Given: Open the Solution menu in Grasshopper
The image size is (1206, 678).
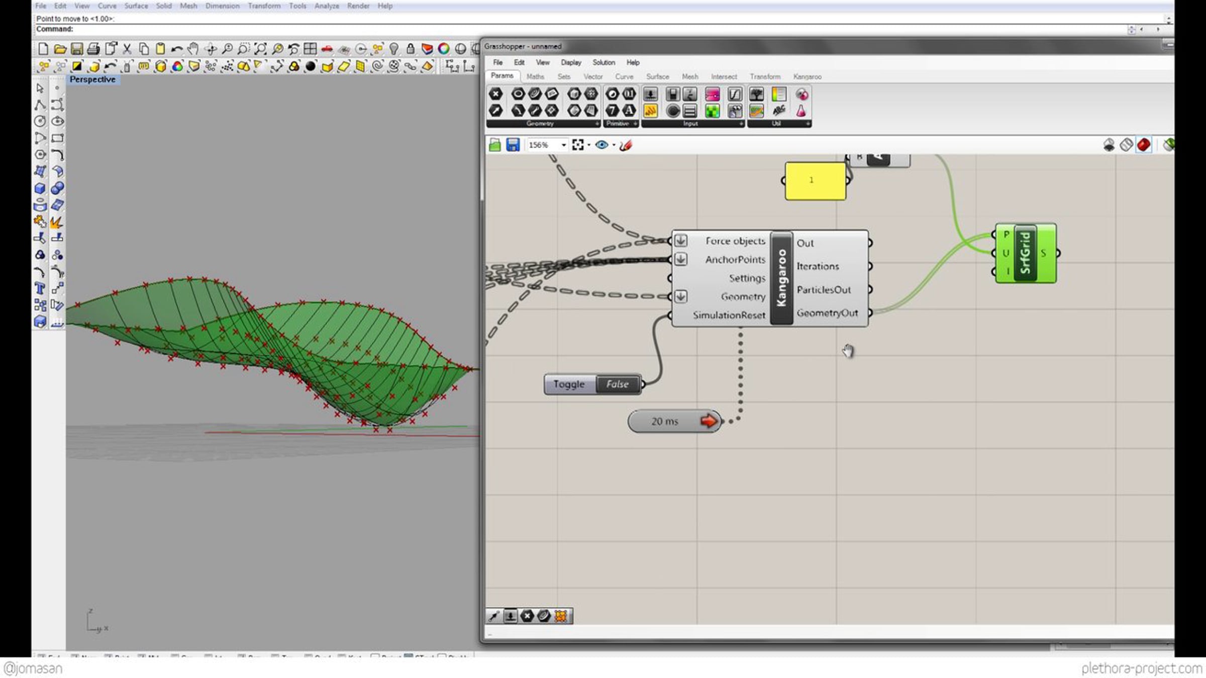Looking at the screenshot, I should 604,62.
